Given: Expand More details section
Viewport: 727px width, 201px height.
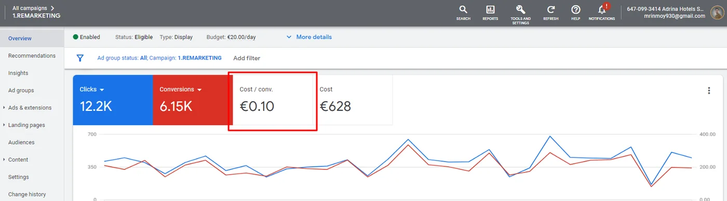Looking at the screenshot, I should tap(309, 37).
